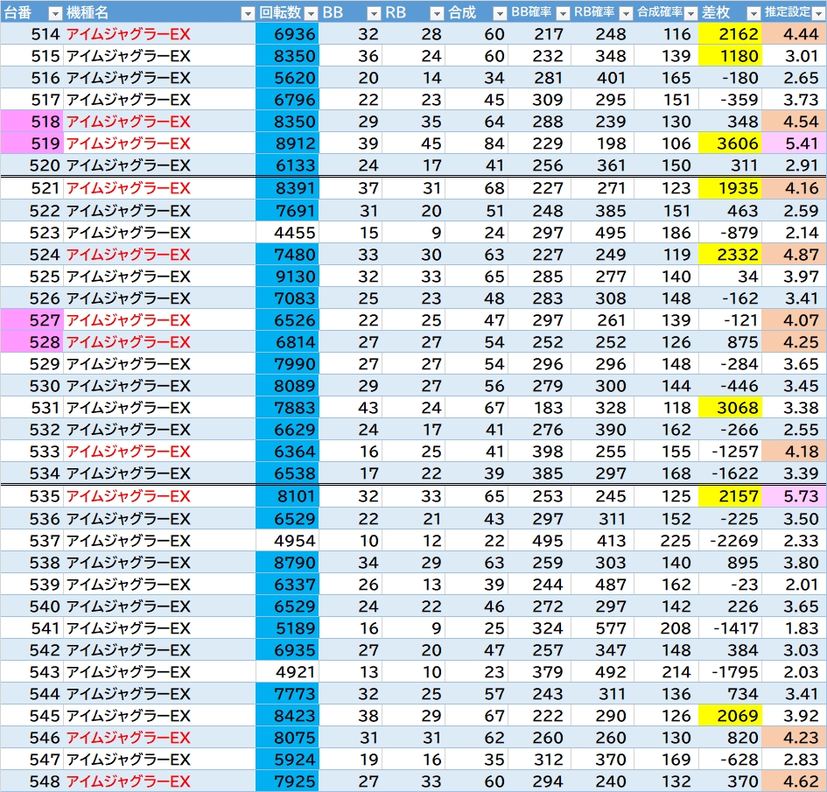827x792 pixels.
Task: Open the 回転数 column filter dropdown
Action: [312, 13]
